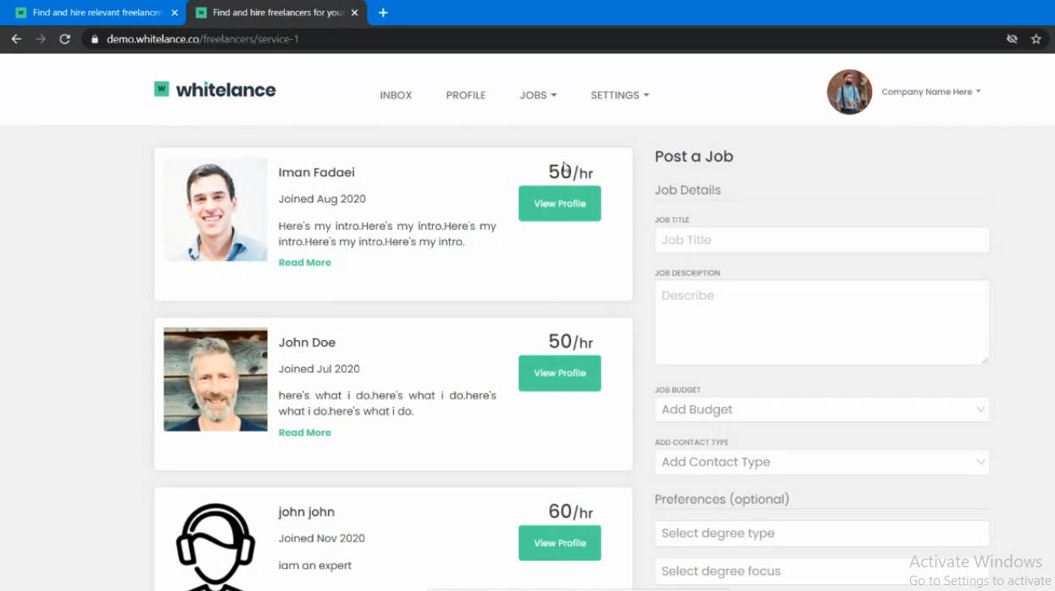
Task: Click 'Joined Nov 2020' text
Action: pos(322,538)
